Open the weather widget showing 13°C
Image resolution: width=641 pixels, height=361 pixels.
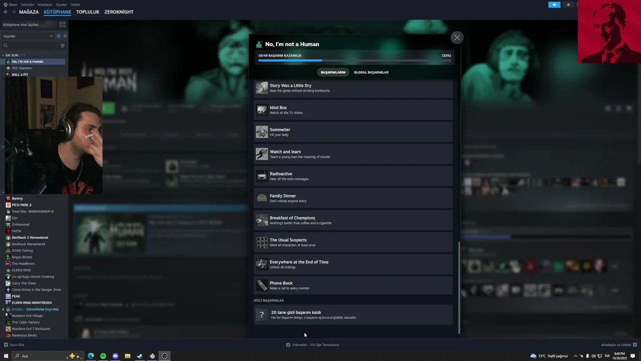click(x=549, y=356)
